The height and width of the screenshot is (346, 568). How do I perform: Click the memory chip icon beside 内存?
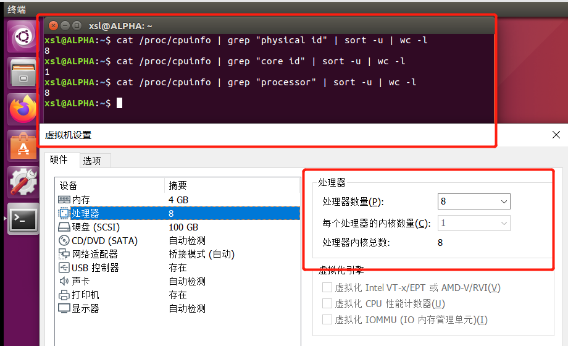click(64, 200)
